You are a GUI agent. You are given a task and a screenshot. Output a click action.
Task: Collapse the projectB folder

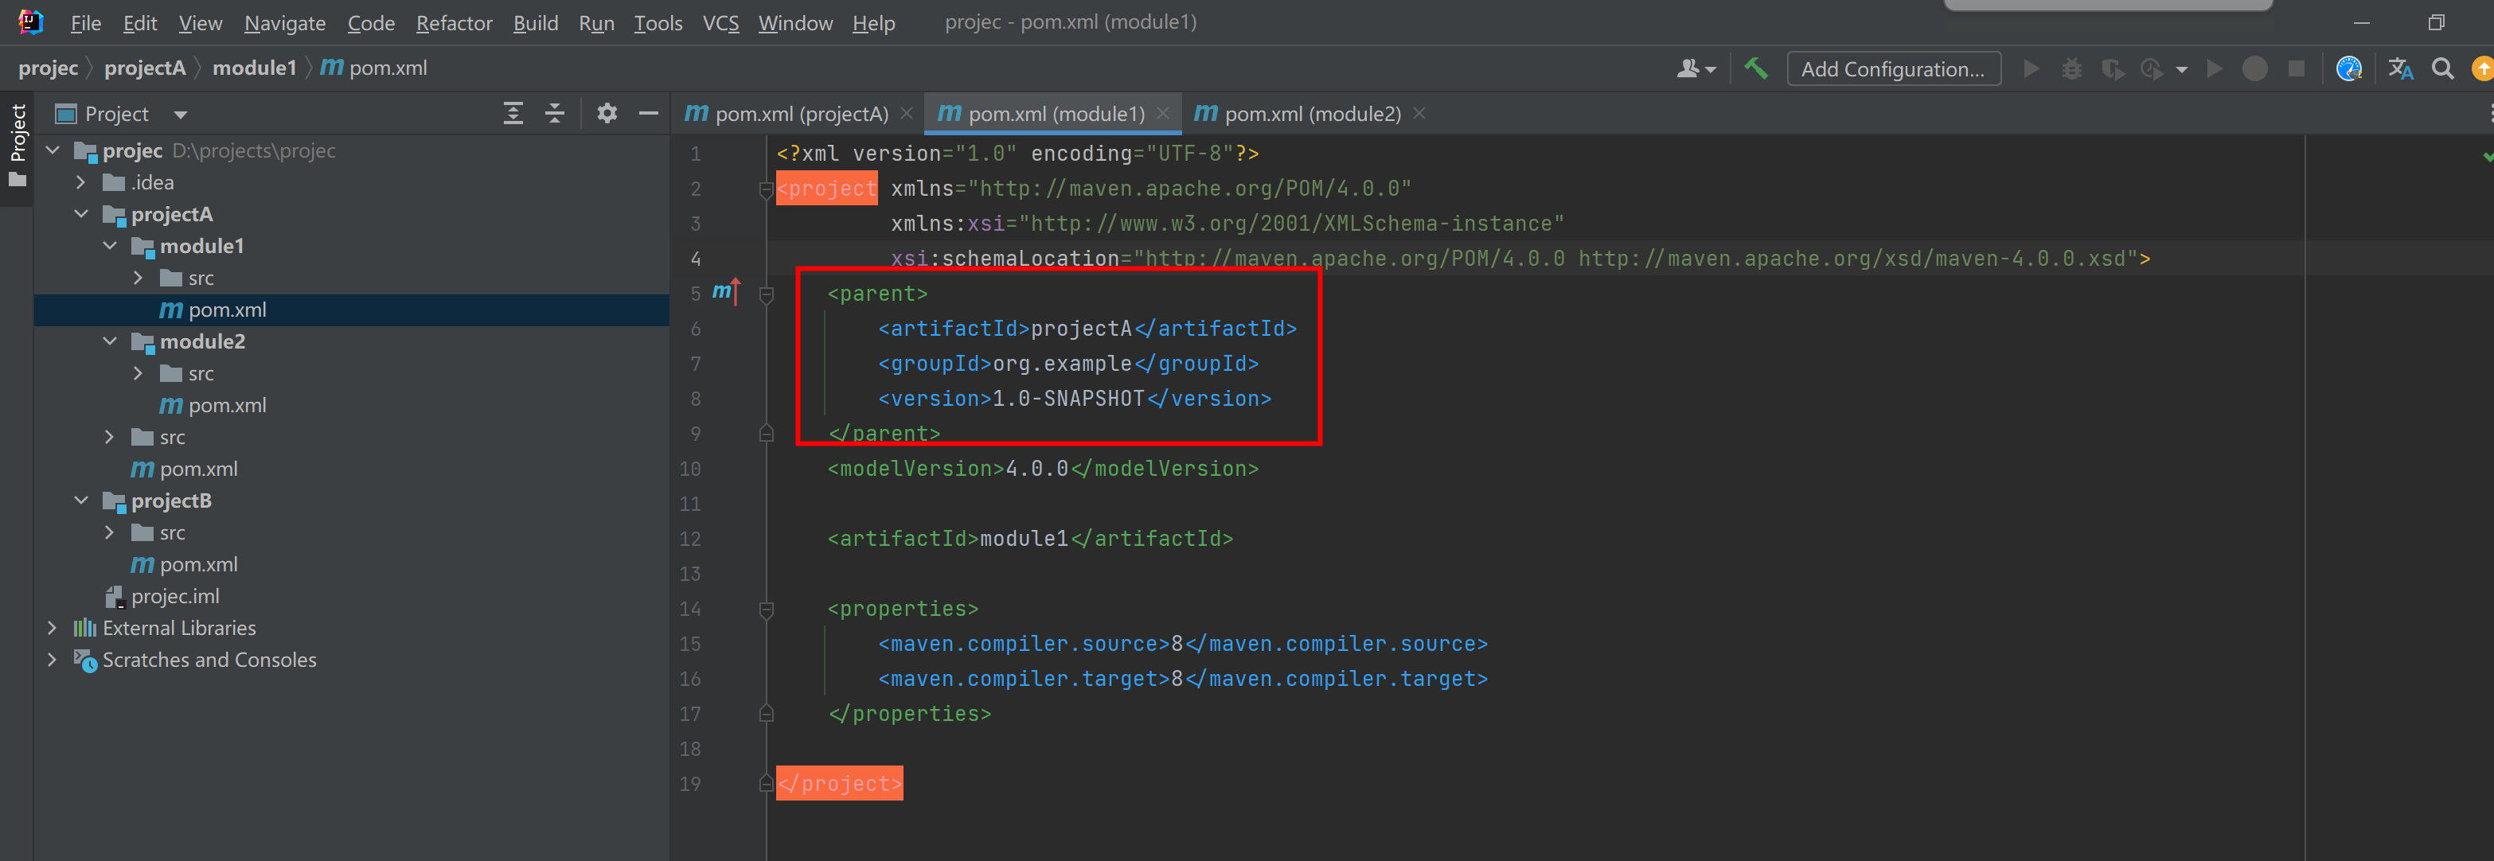tap(81, 501)
